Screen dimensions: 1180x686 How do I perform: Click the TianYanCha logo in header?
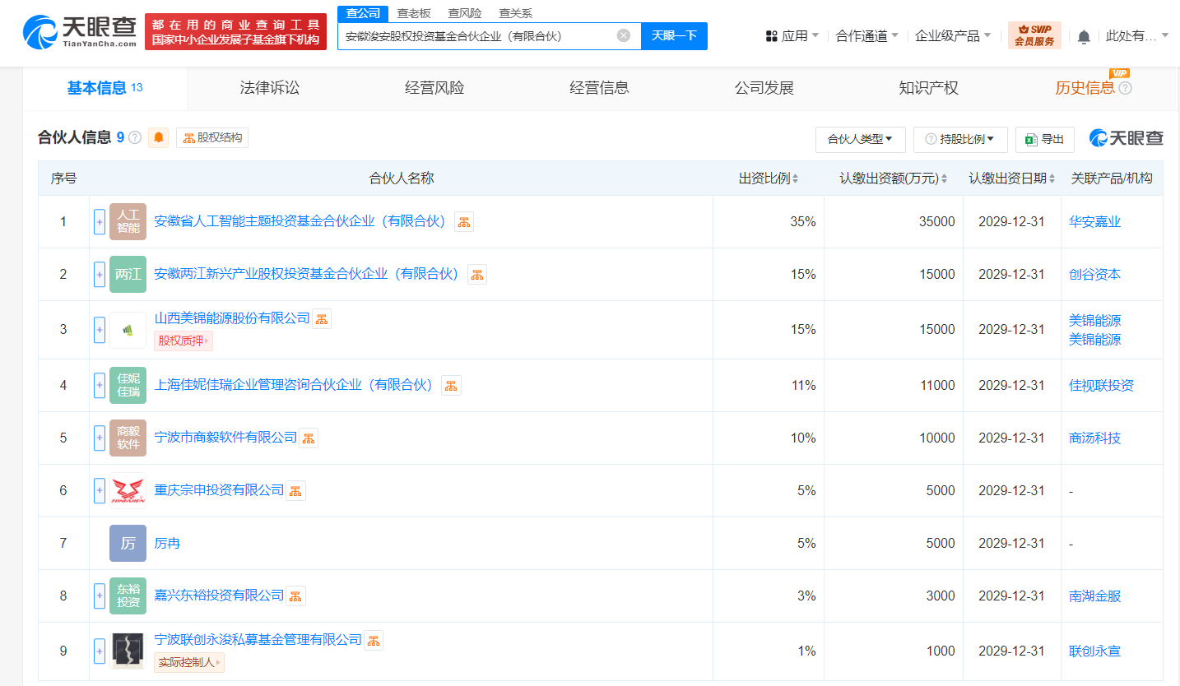80,32
